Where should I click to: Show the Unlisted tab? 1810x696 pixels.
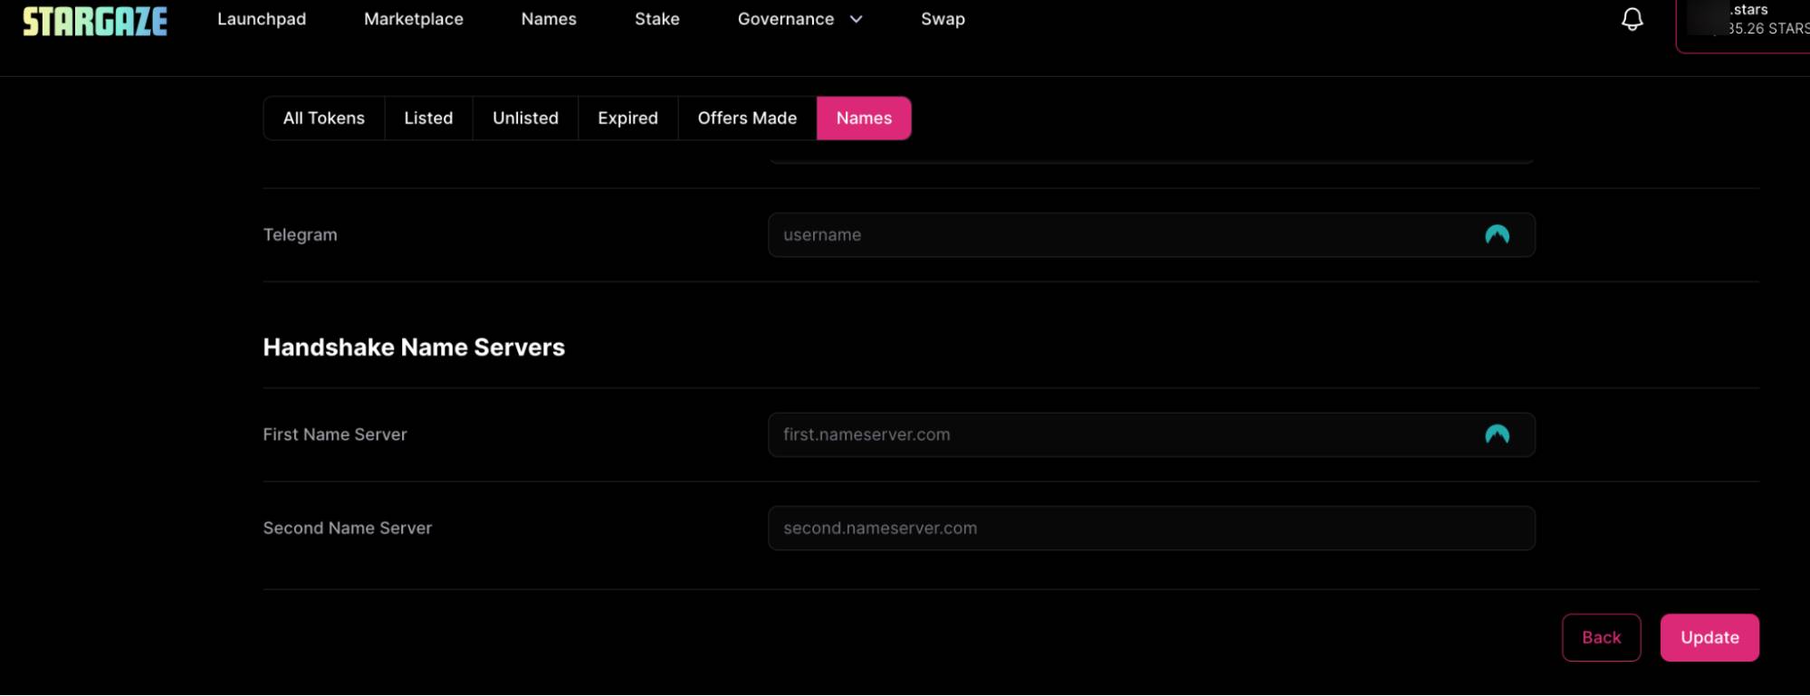[x=525, y=119]
